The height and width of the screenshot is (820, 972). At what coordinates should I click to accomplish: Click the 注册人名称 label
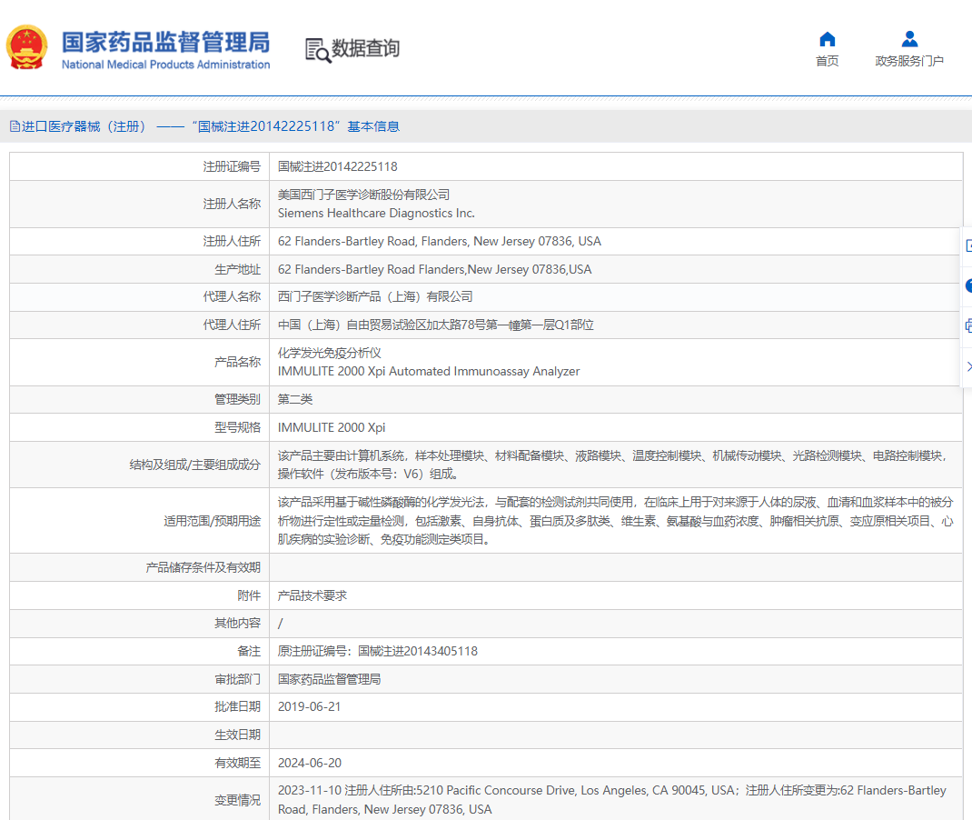[232, 204]
